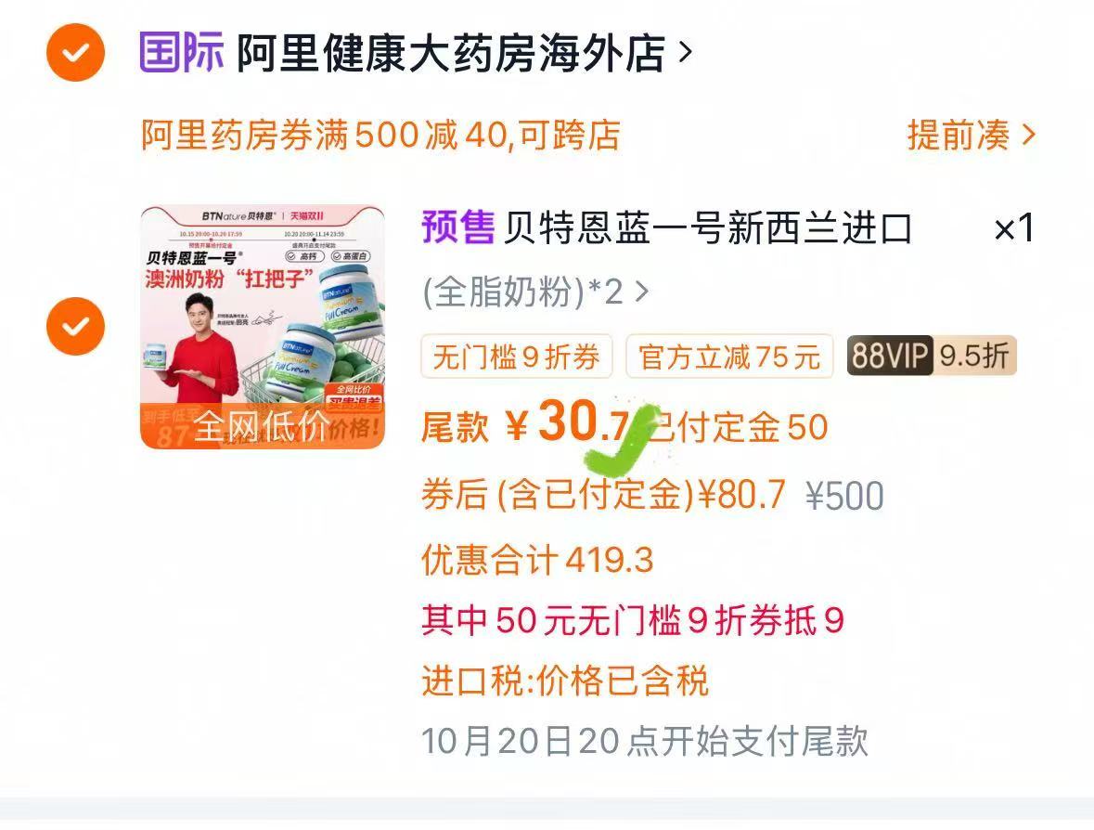Click the 预售 presale tag
Viewport: 1094px width, 830px height.
point(458,227)
